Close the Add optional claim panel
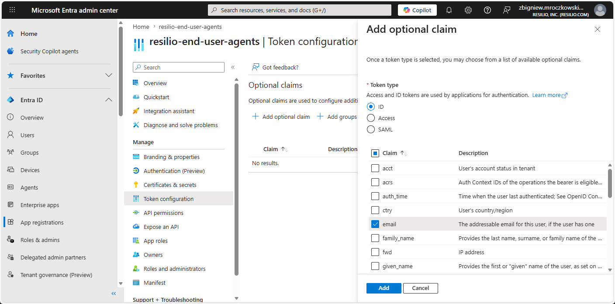This screenshot has height=304, width=615. pyautogui.click(x=598, y=29)
